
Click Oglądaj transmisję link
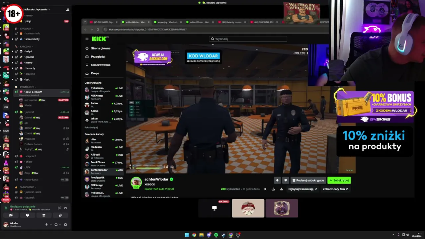click(x=302, y=189)
